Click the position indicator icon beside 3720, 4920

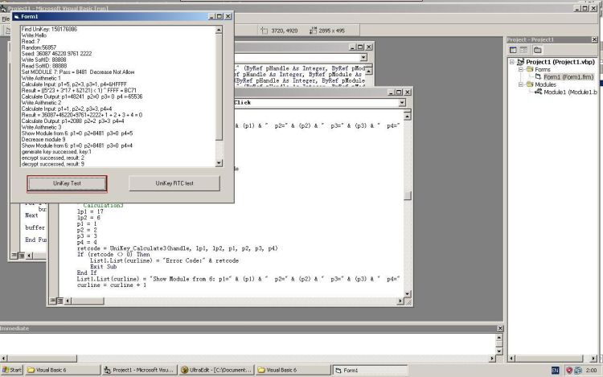pos(265,31)
